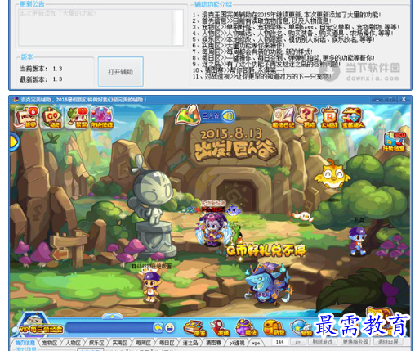415x351 pixels.
Task: Click the 巨人谷 location label
Action: pos(210,116)
